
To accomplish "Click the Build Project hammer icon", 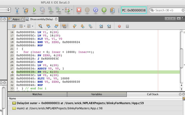I will point(17,10).
